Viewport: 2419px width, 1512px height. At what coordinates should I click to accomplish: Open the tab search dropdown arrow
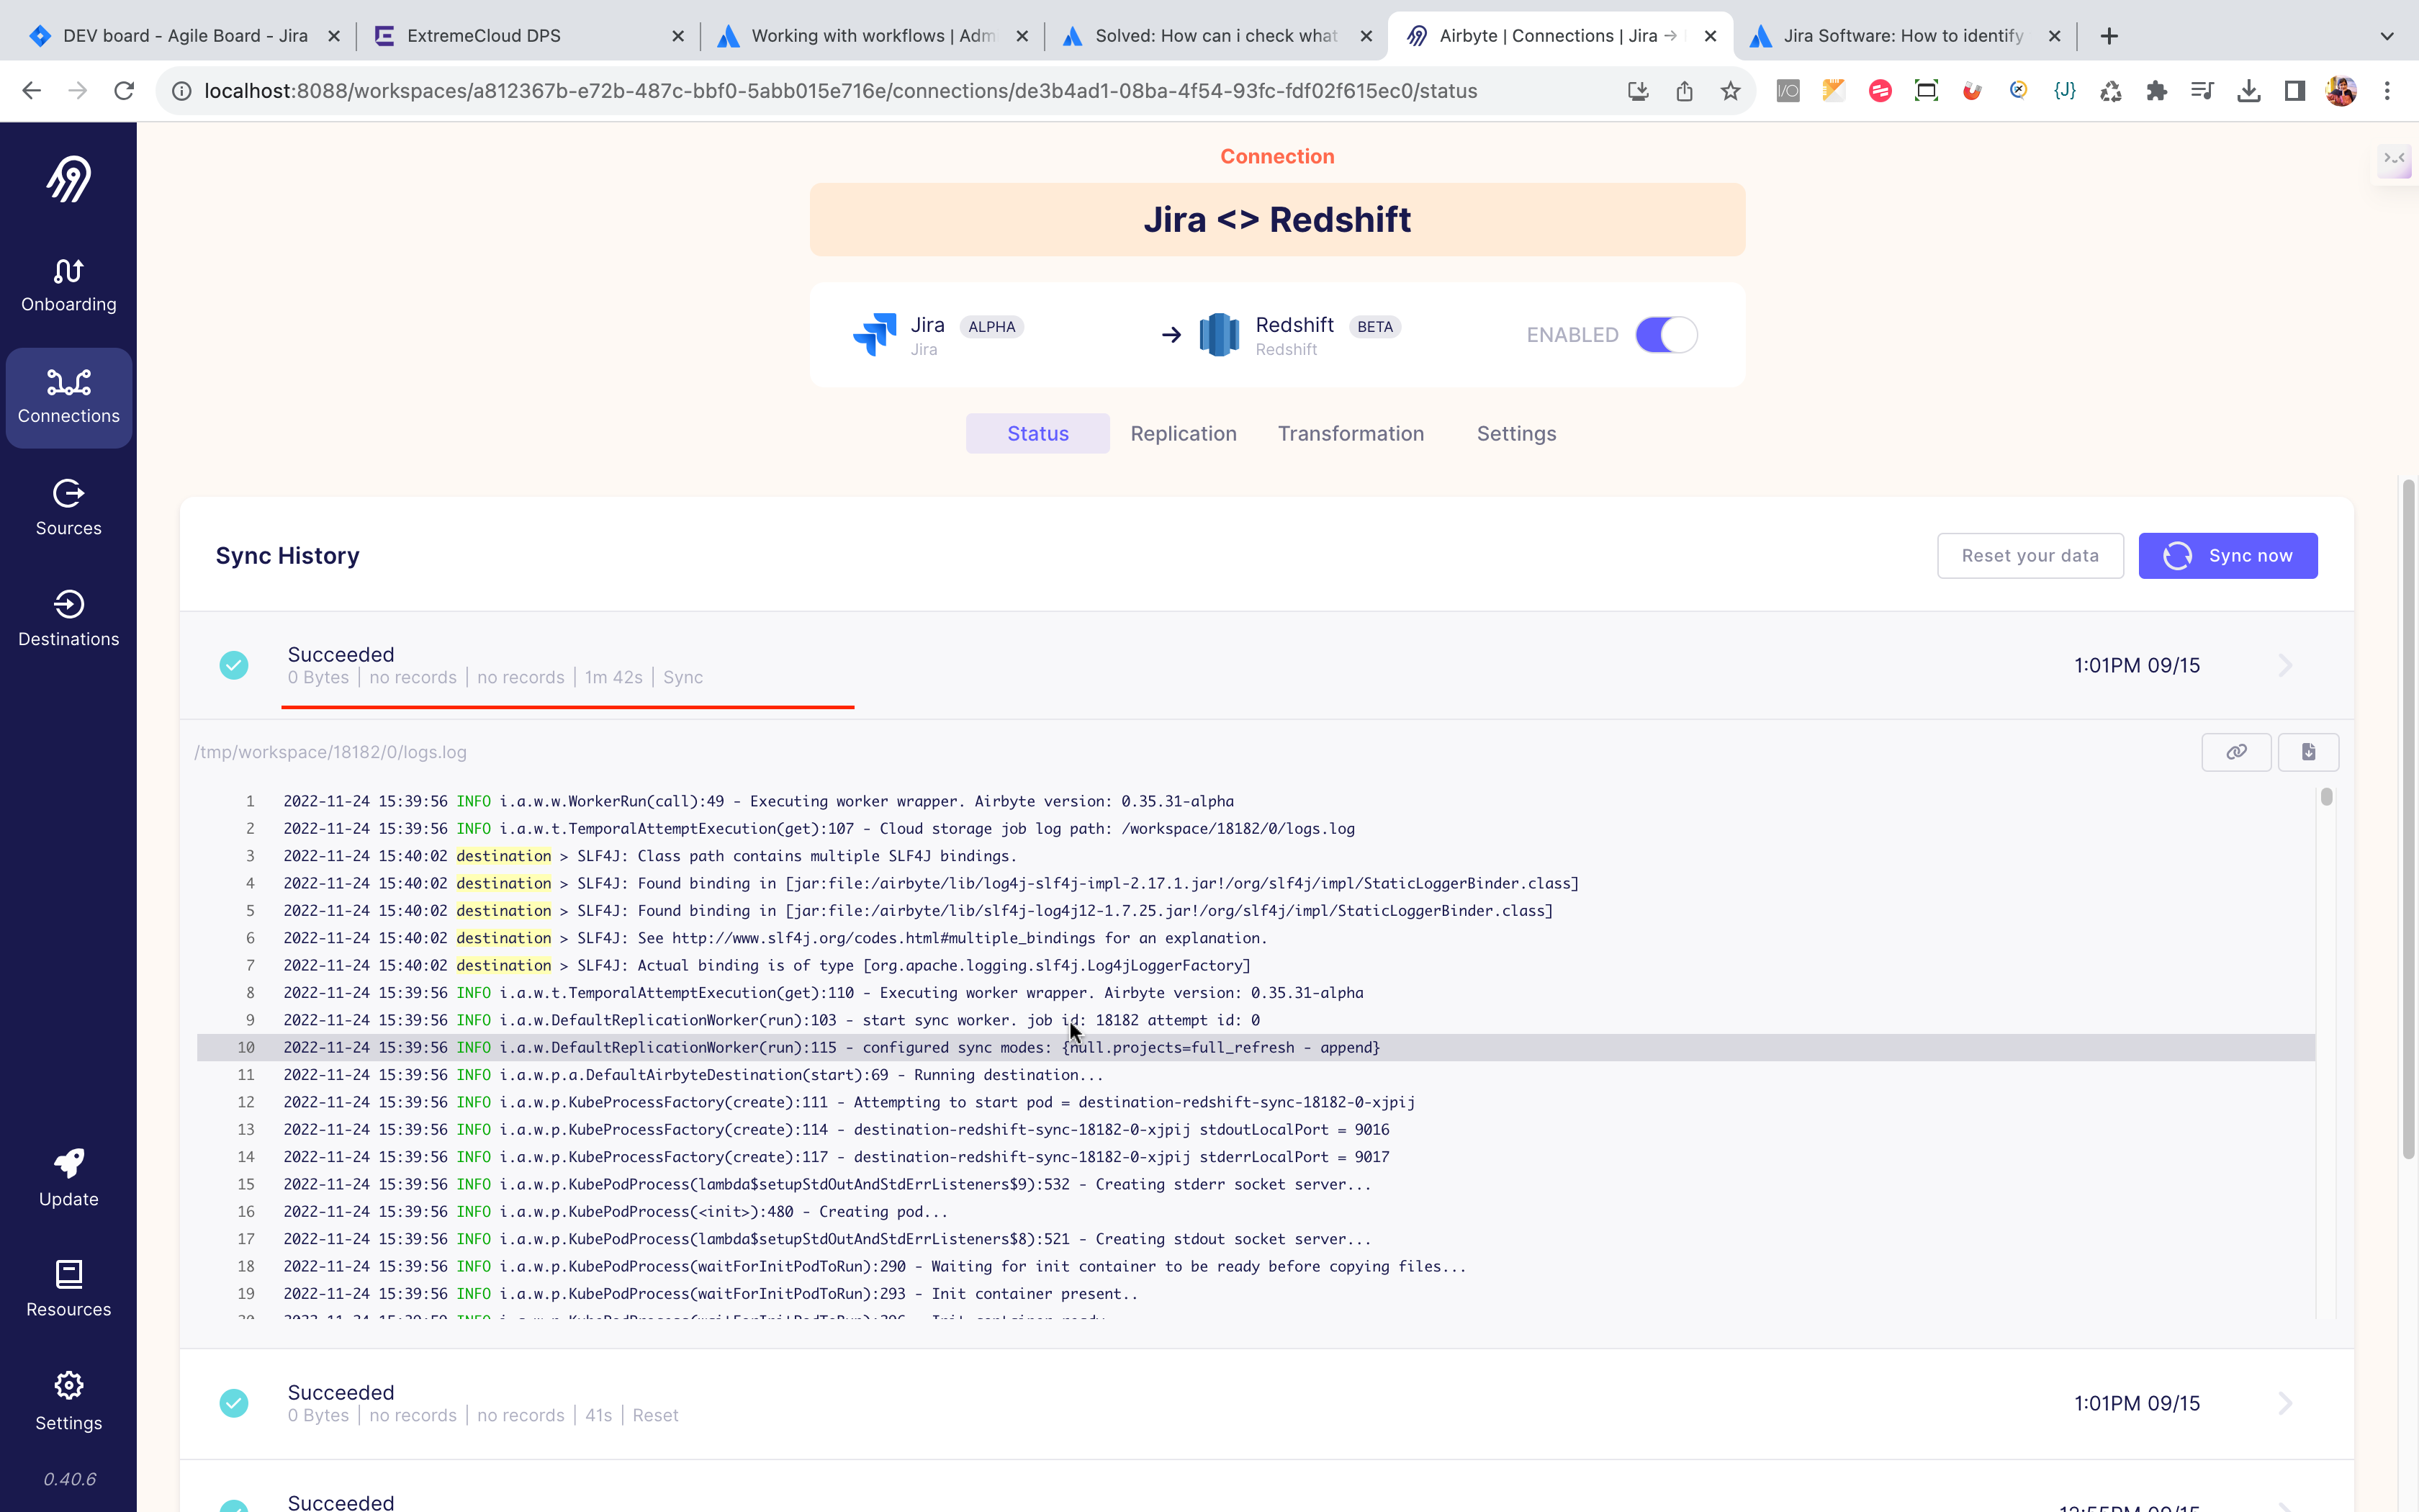click(x=2387, y=36)
